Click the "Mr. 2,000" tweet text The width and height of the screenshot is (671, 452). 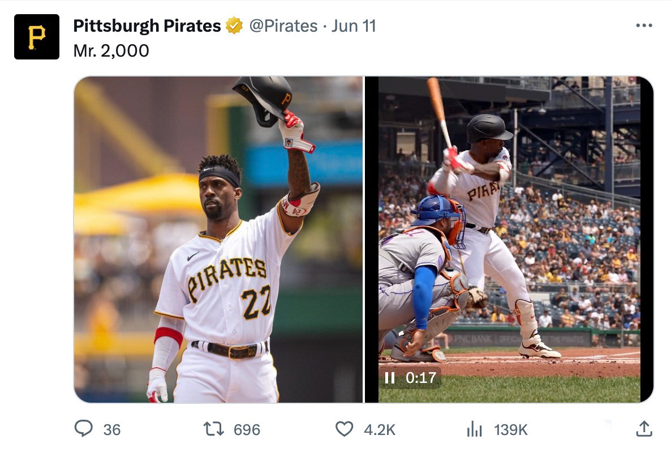[111, 51]
